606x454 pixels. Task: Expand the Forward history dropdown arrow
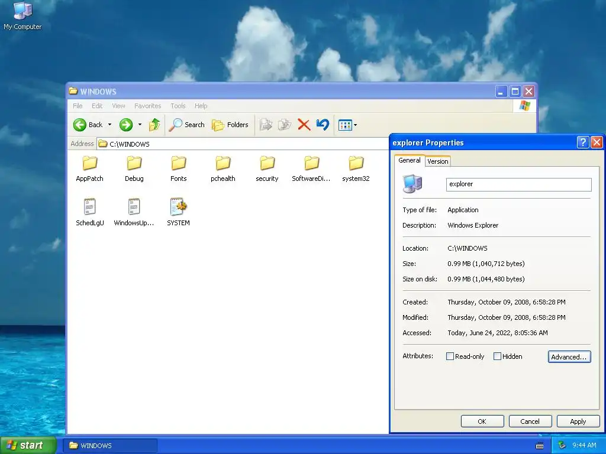pos(140,125)
